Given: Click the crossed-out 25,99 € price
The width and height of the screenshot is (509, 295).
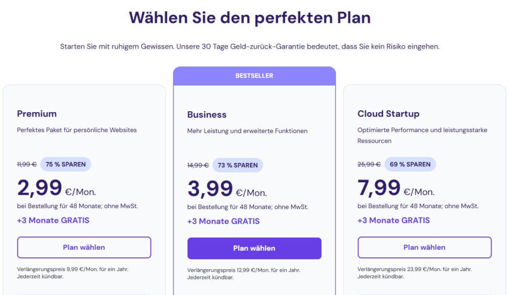Looking at the screenshot, I should click(369, 164).
